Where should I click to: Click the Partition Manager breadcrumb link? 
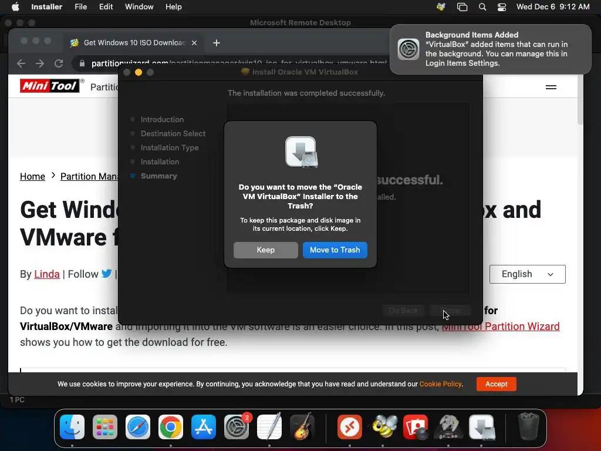pyautogui.click(x=90, y=176)
